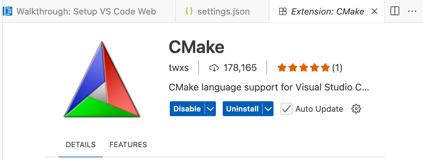Image resolution: width=423 pixels, height=160 pixels.
Task: Click the download cloud icon
Action: pyautogui.click(x=214, y=68)
